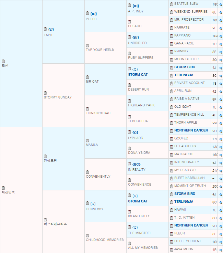This screenshot has width=223, height=253.
Task: Click the magnifier icon in SEATTLE SLEW row
Action: 221,5
